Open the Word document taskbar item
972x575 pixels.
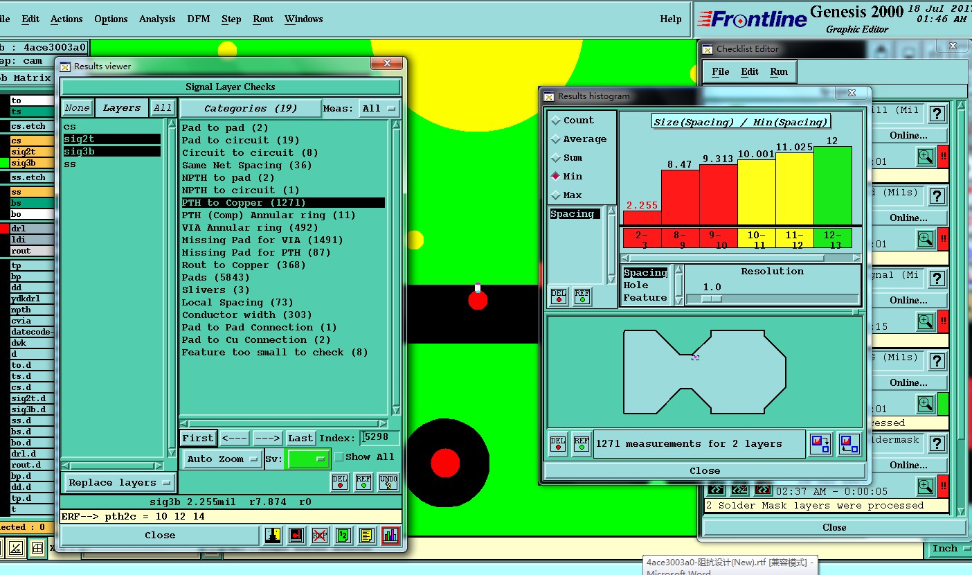pos(730,566)
